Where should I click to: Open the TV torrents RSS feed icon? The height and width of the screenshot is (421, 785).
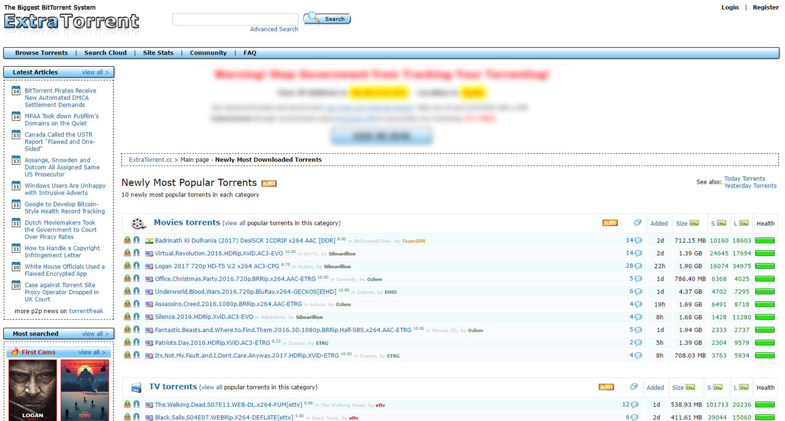606,387
